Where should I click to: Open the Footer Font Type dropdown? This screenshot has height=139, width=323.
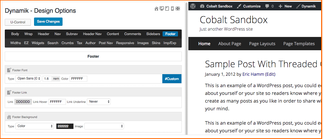(x=28, y=79)
